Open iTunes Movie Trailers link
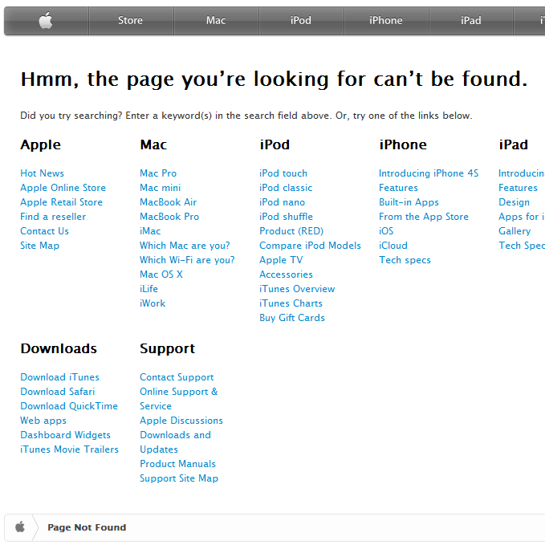Image resolution: width=545 pixels, height=545 pixels. (x=70, y=449)
